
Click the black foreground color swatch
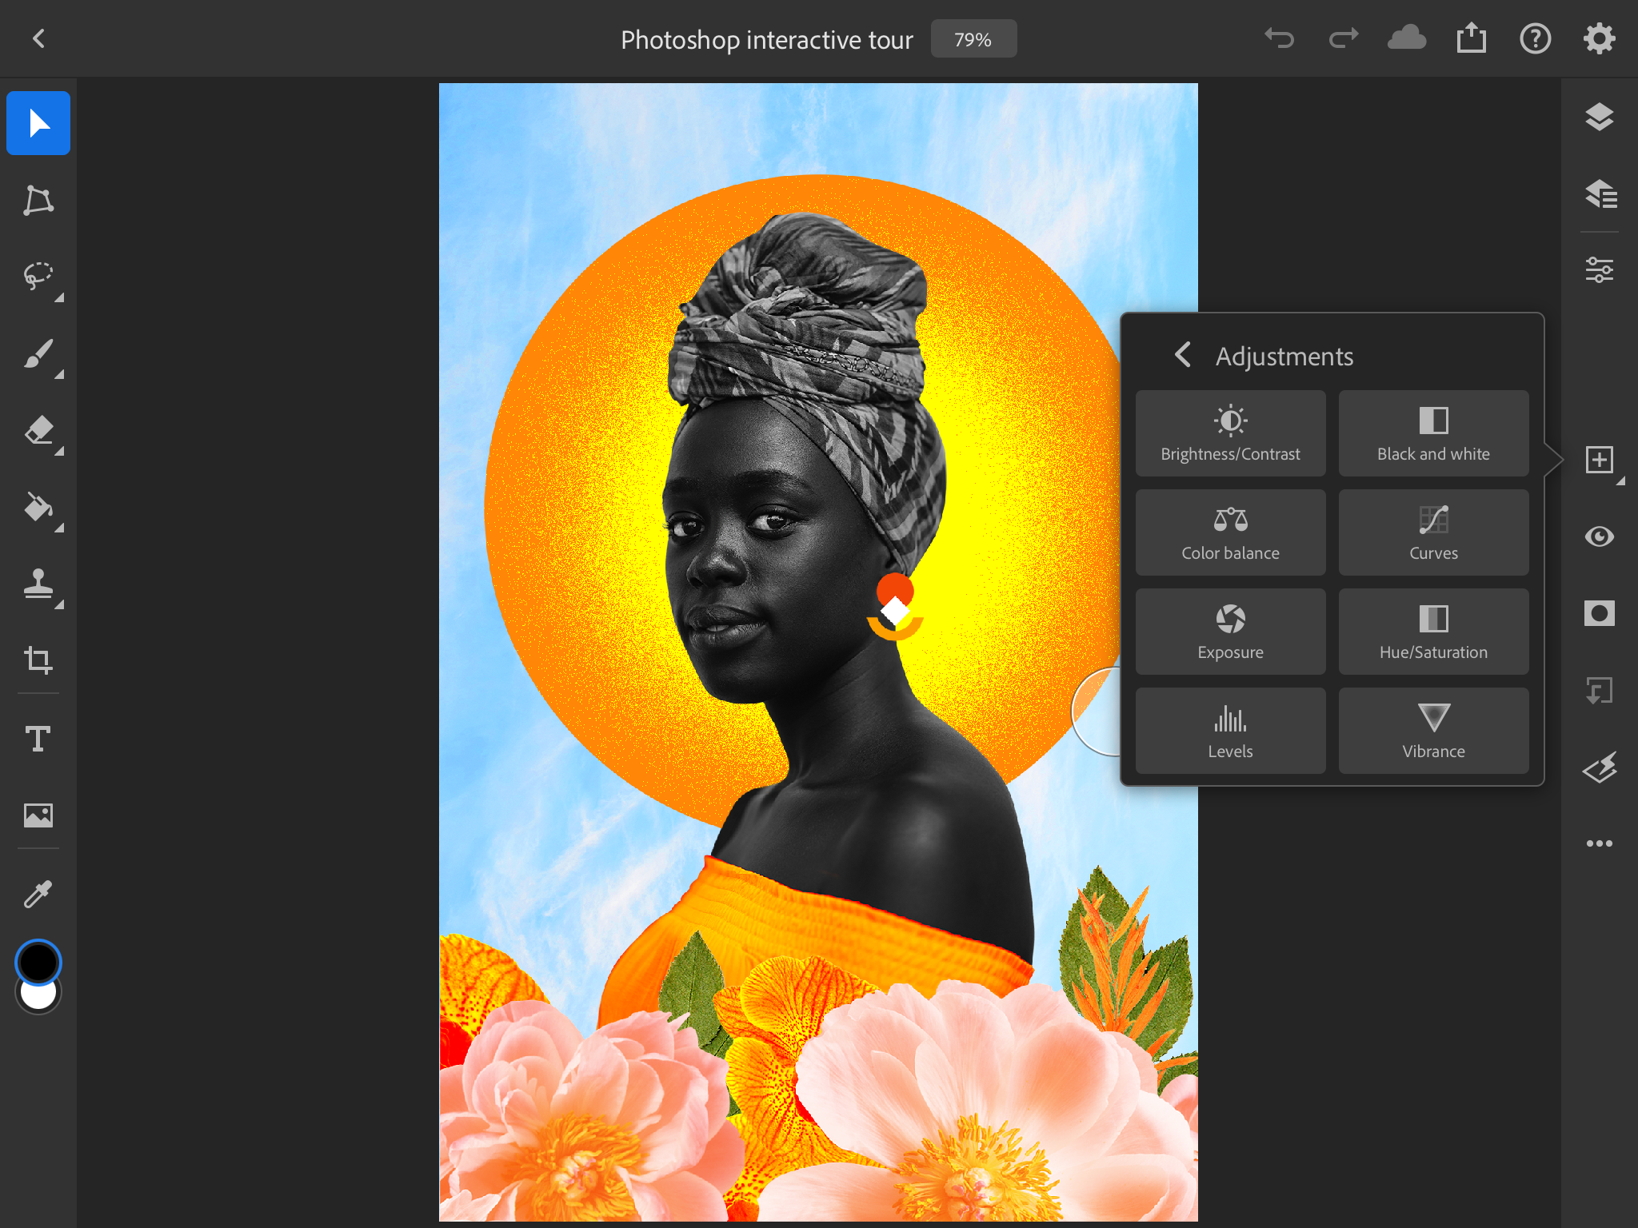pos(38,961)
